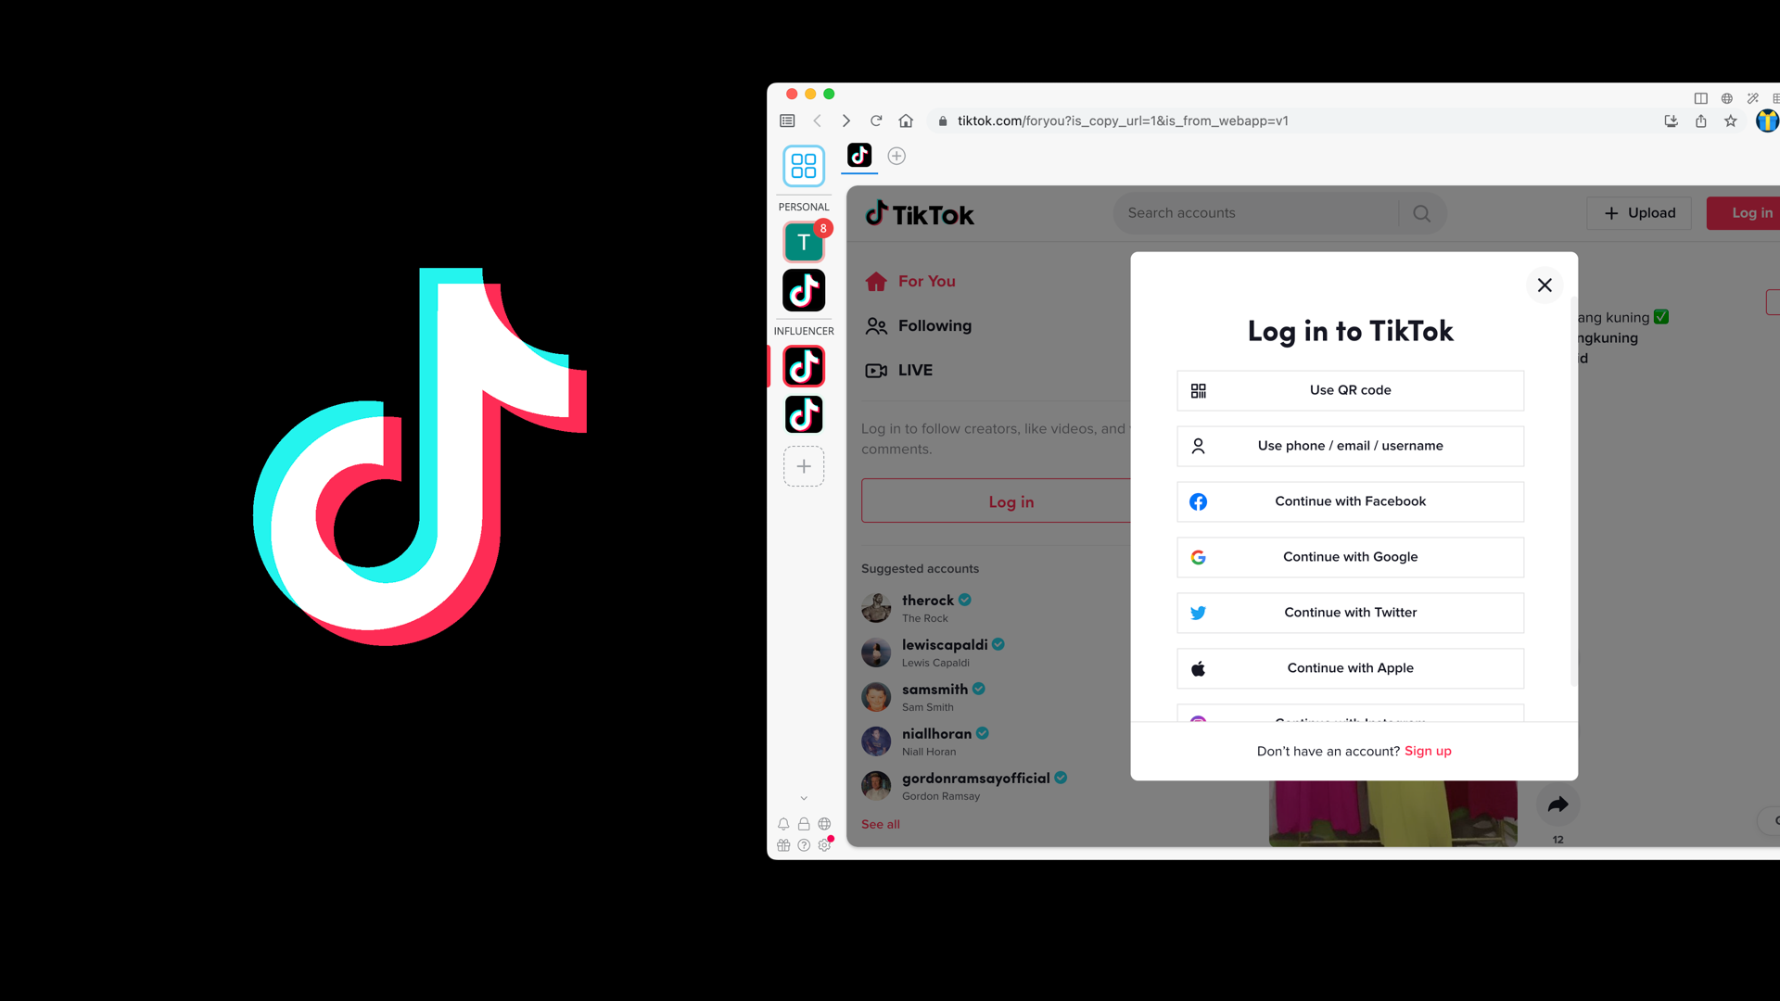Click the Apple icon to continue

pos(1198,667)
